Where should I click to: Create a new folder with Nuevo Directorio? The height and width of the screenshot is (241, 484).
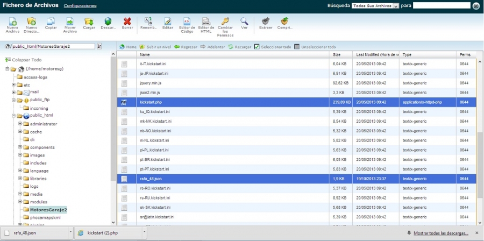(32, 25)
